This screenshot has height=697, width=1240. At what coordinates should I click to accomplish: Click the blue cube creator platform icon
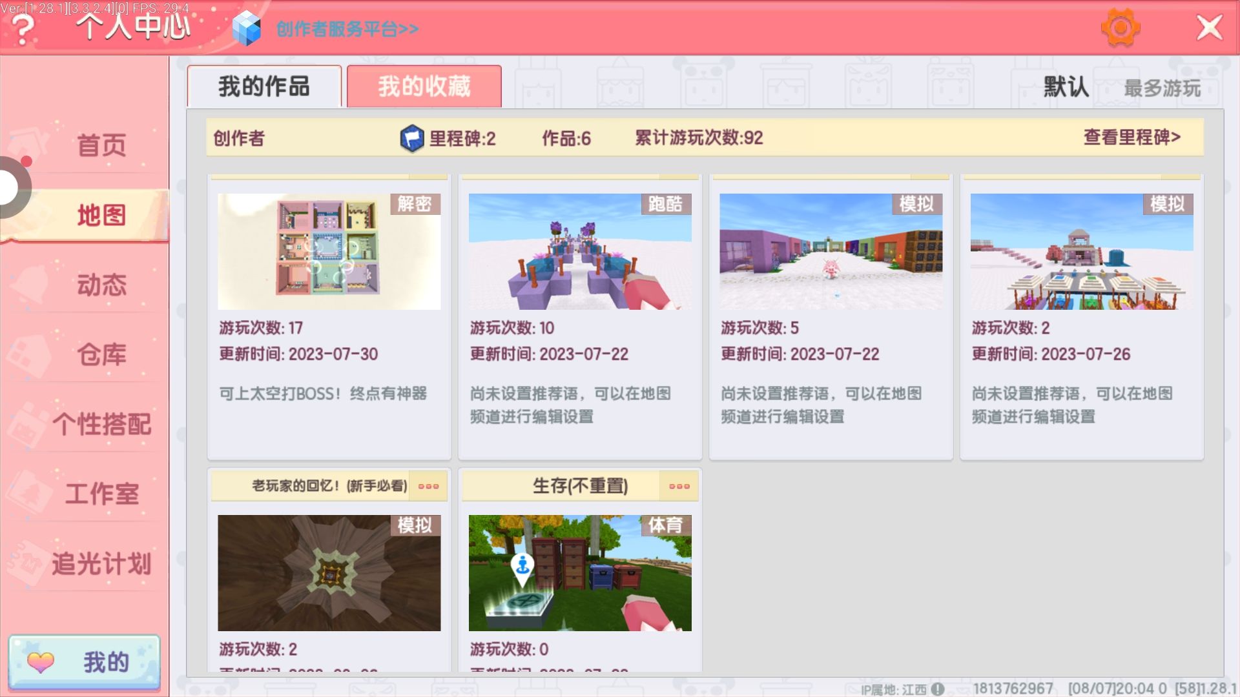point(246,29)
